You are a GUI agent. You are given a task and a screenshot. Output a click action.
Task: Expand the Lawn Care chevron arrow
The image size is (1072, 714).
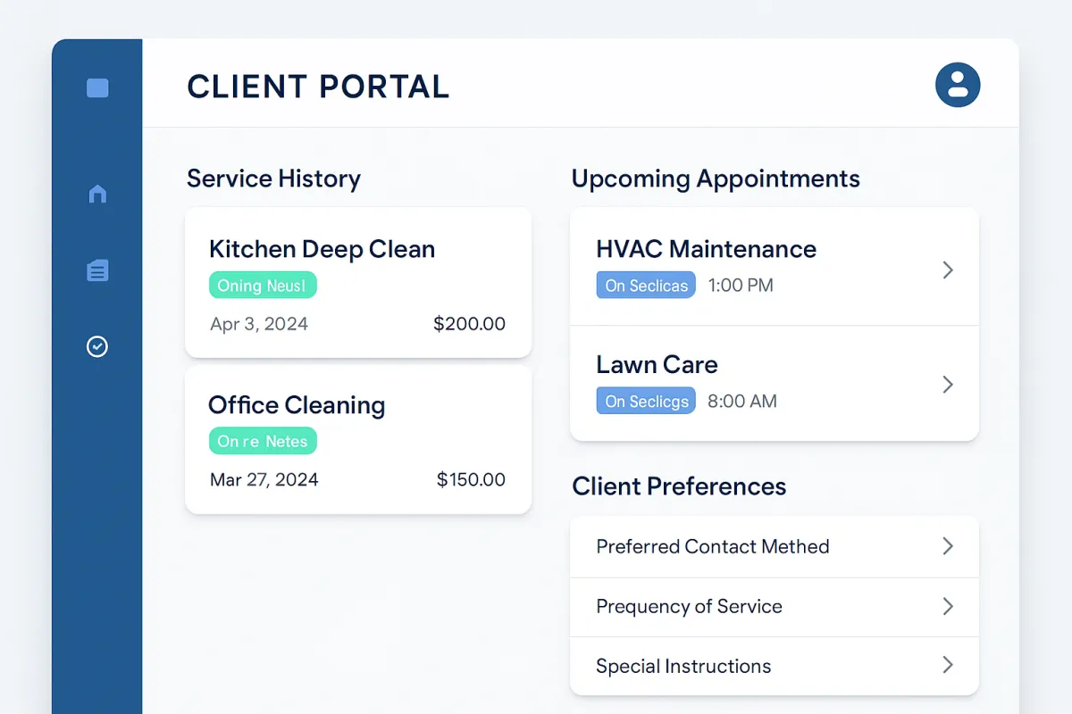click(x=948, y=384)
